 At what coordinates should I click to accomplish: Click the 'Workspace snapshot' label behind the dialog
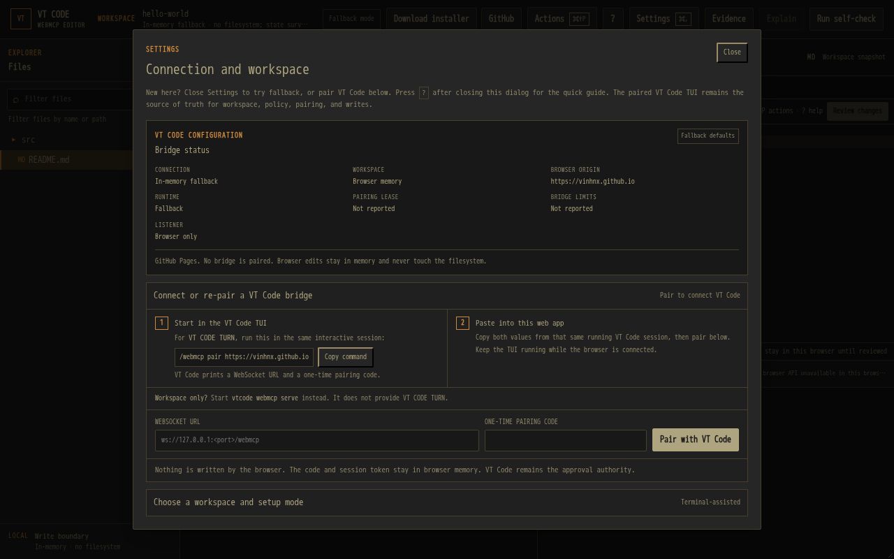point(853,57)
